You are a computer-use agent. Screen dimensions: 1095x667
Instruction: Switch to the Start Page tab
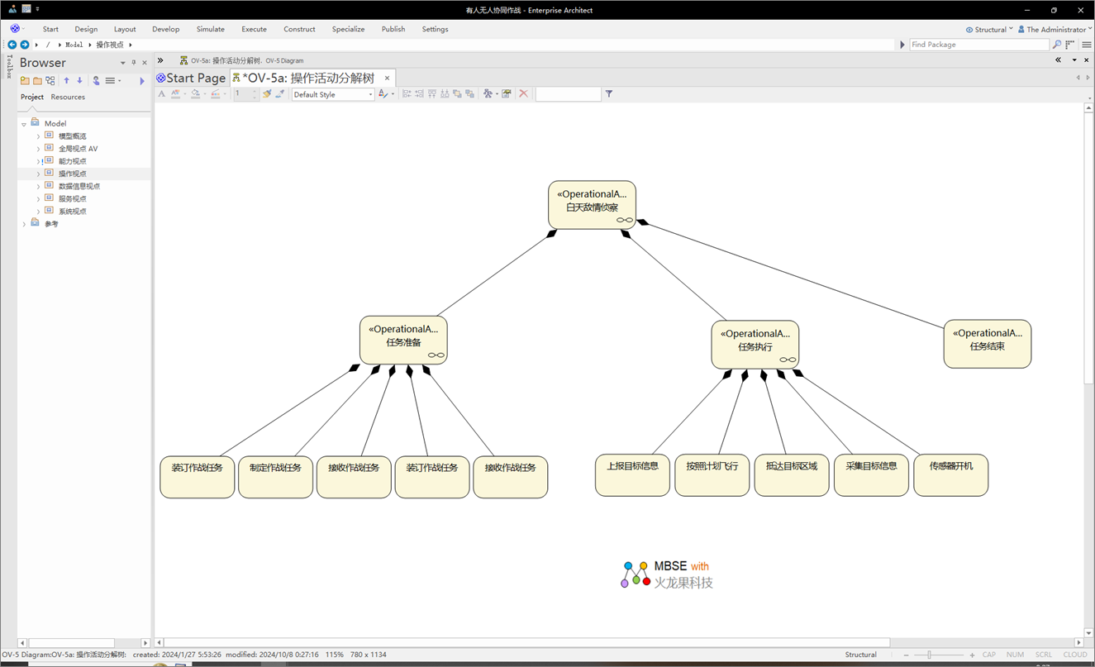[191, 78]
